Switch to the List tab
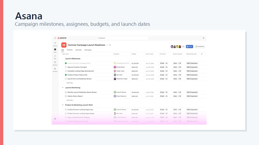 click(x=62, y=50)
